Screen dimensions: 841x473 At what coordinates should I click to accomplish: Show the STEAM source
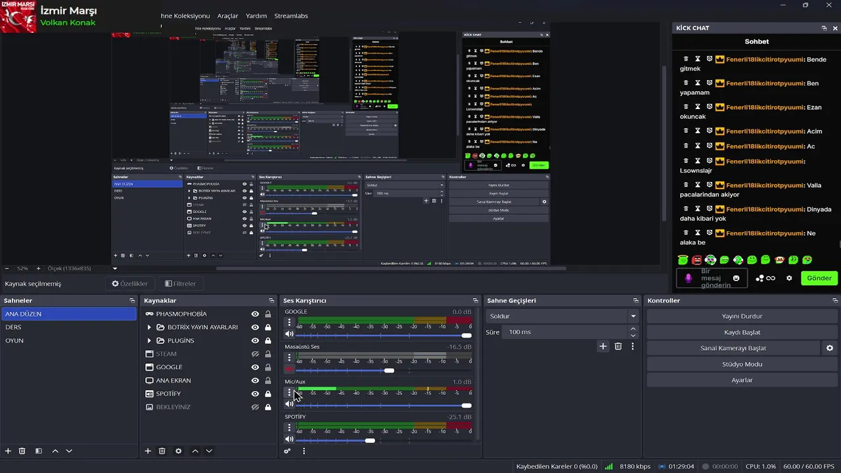(255, 354)
